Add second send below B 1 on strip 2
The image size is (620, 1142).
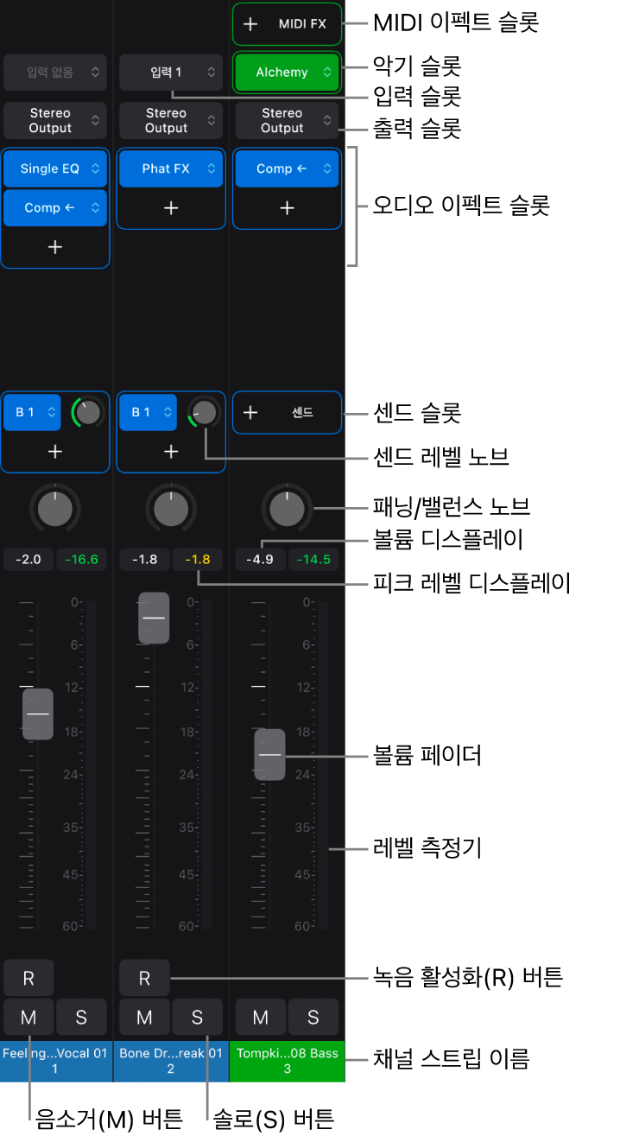[171, 451]
